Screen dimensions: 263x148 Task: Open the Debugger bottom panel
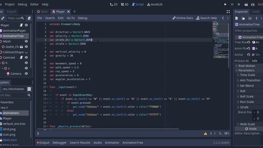tap(59, 143)
